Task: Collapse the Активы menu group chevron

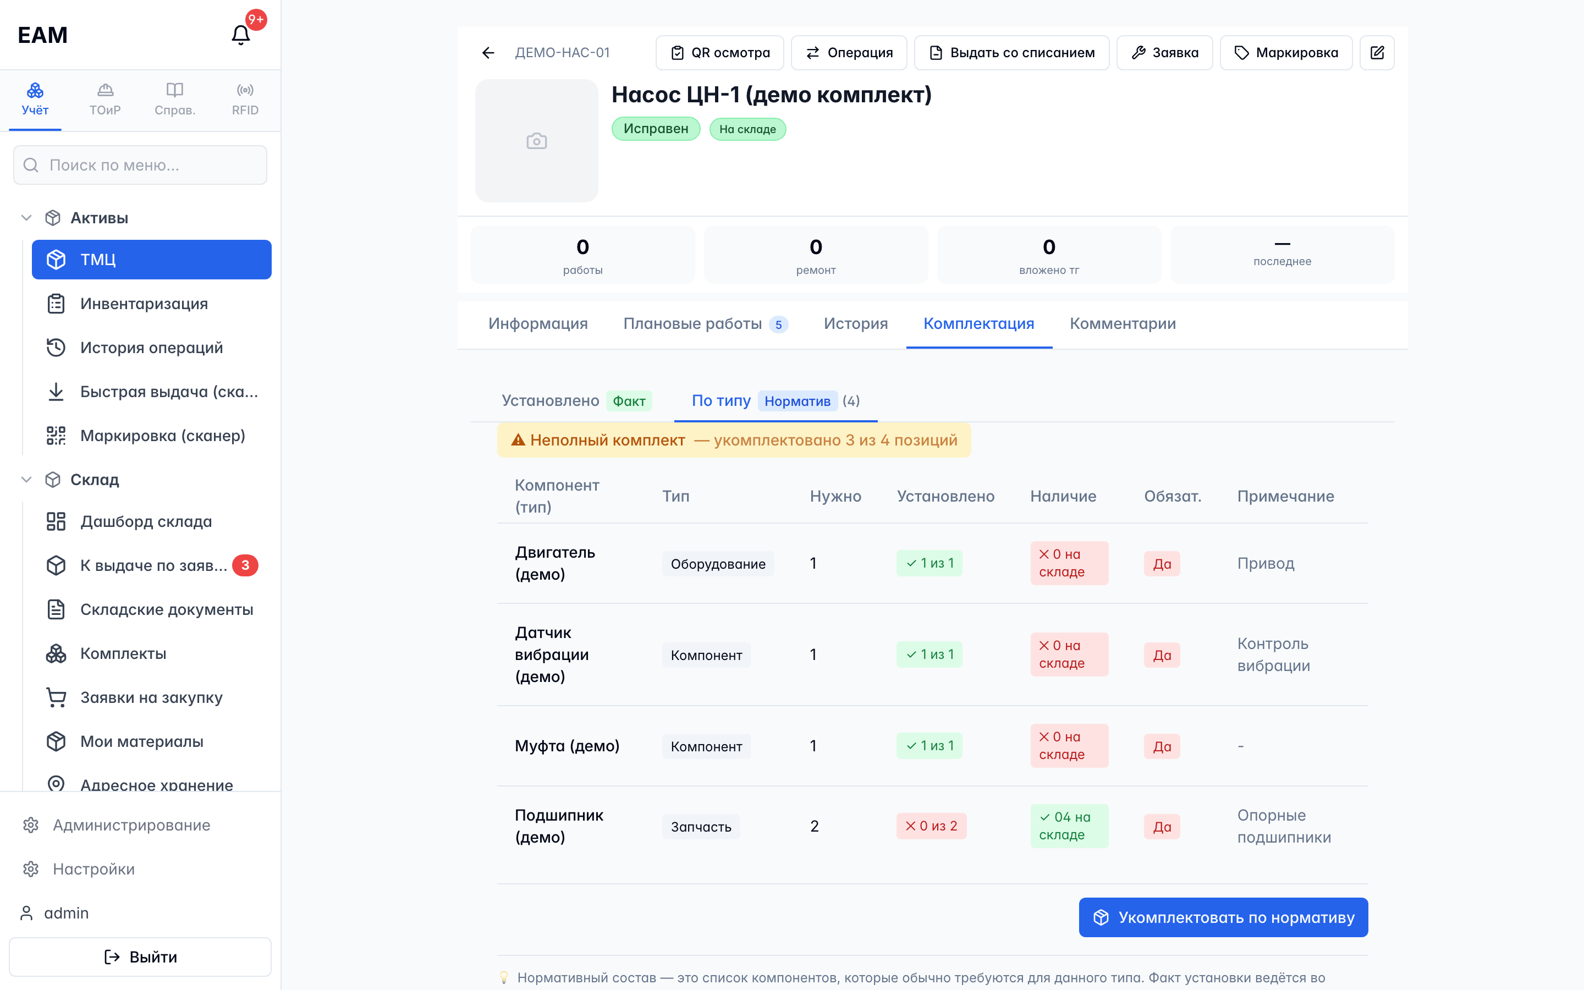Action: 26,218
